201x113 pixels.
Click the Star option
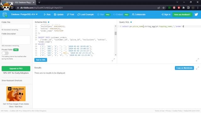point(100,14)
